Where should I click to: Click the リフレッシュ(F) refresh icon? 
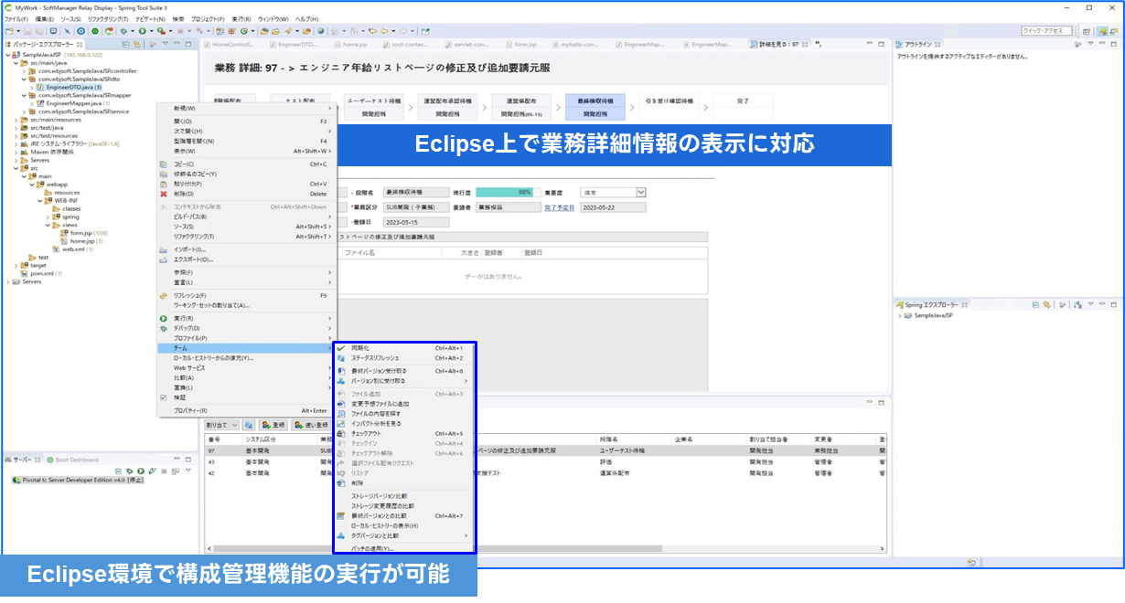click(x=164, y=296)
